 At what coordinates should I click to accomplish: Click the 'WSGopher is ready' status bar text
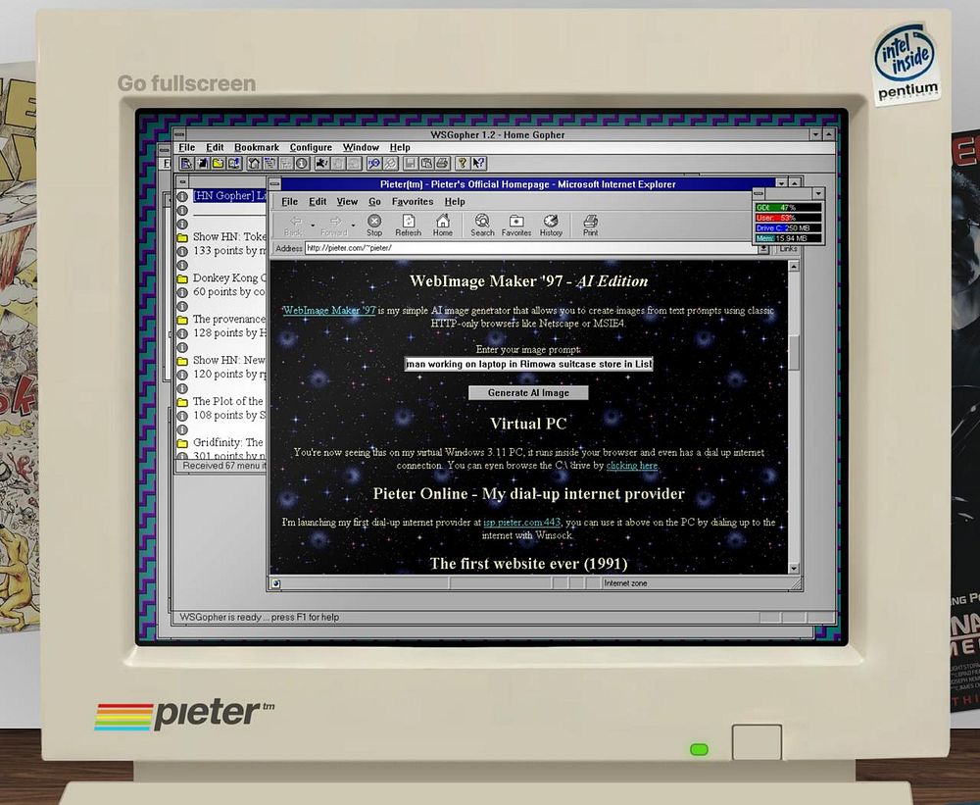point(260,618)
